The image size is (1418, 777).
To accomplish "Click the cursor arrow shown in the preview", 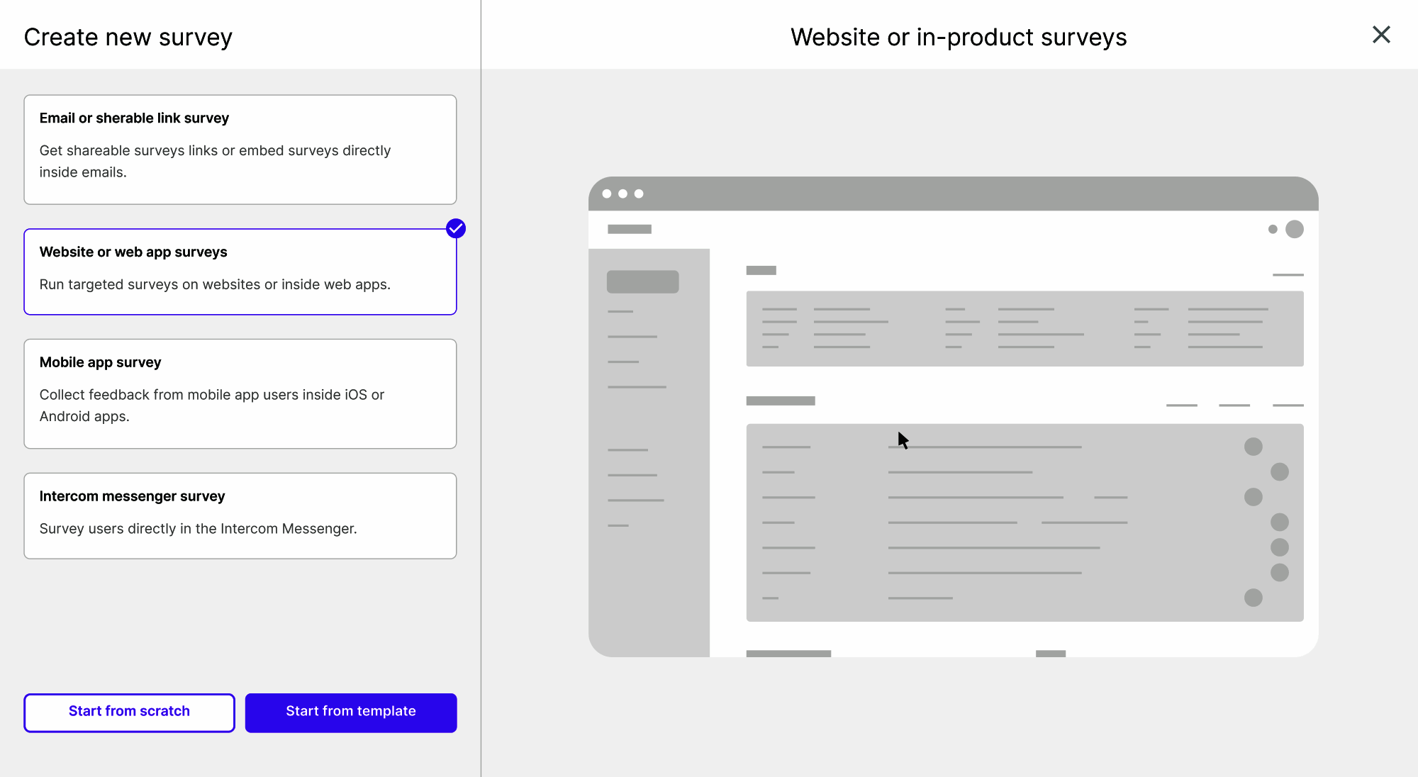I will pyautogui.click(x=903, y=440).
